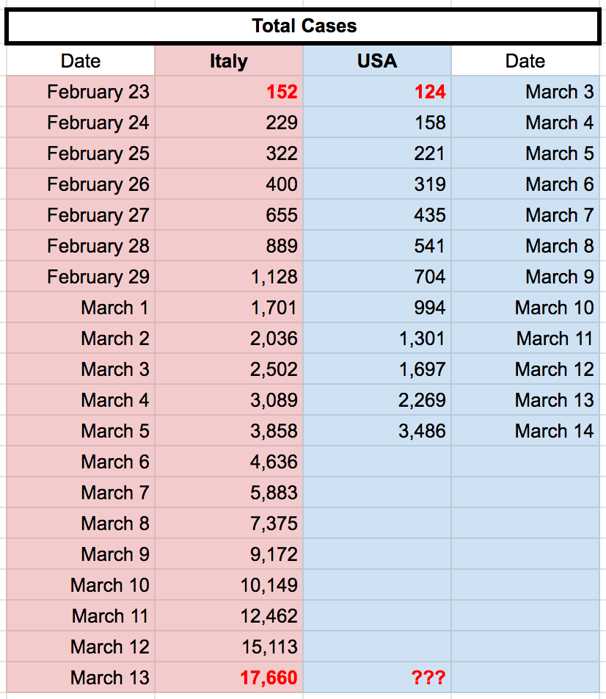Select the Total Cases header cell
The image size is (606, 699).
tap(303, 26)
